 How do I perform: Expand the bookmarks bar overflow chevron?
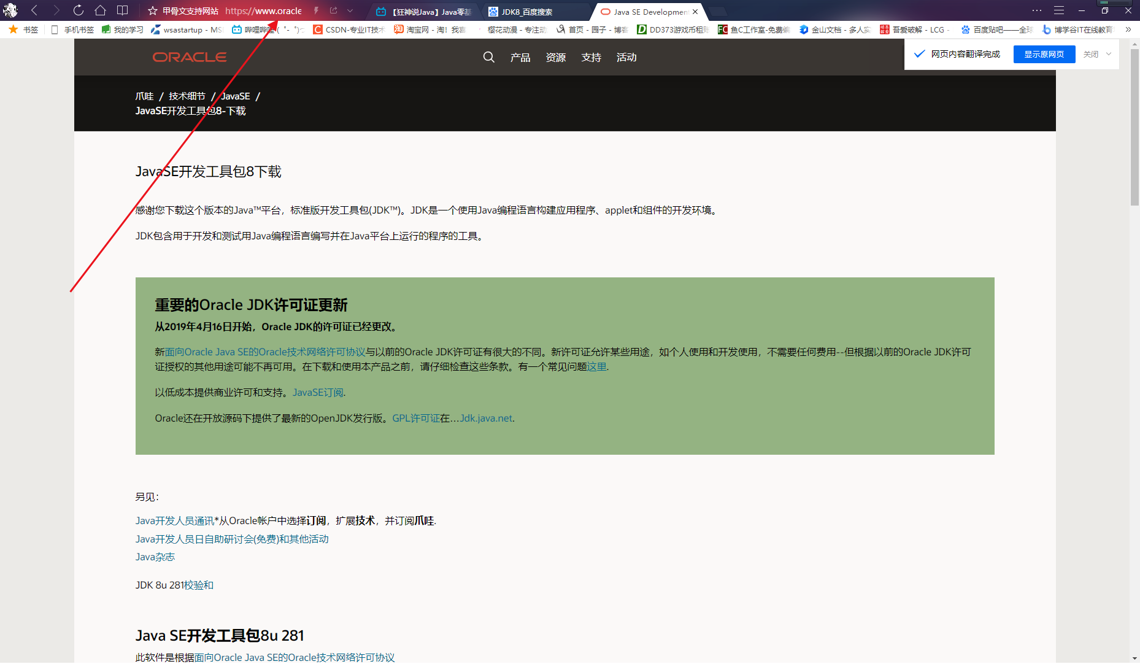point(1128,29)
